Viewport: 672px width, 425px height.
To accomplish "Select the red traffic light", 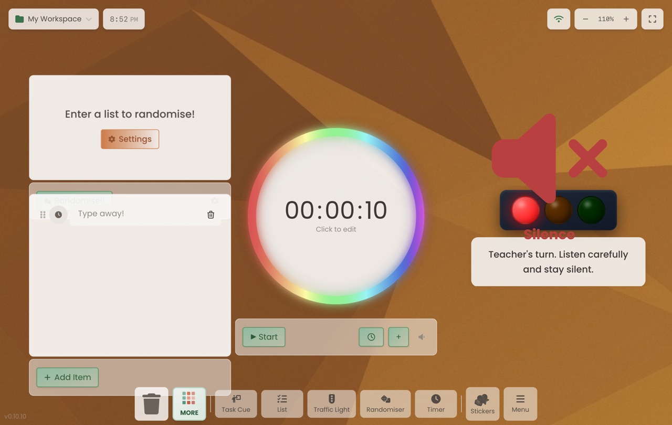I will pos(526,210).
